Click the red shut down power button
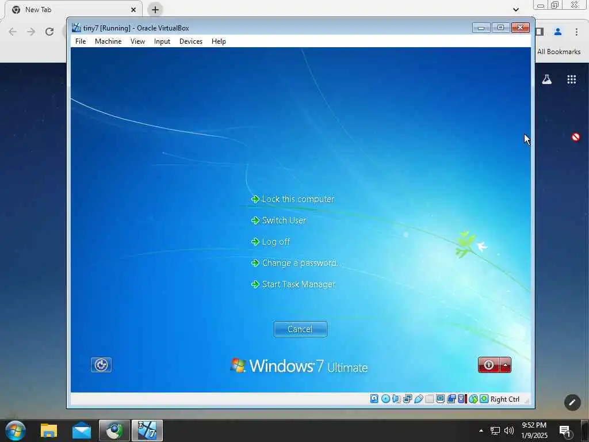 coord(489,365)
